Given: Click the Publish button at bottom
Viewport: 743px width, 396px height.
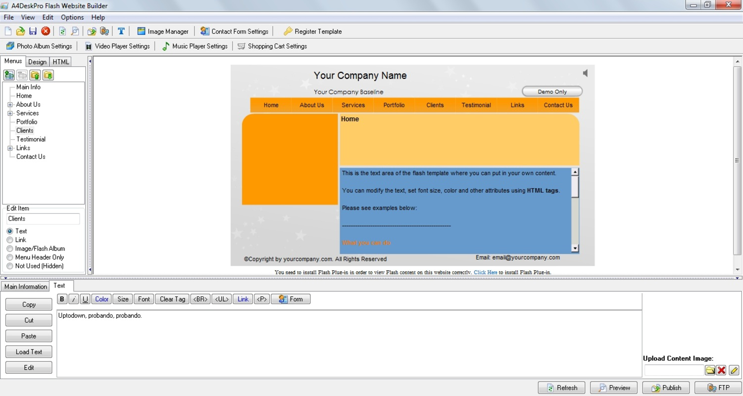Looking at the screenshot, I should (x=666, y=388).
